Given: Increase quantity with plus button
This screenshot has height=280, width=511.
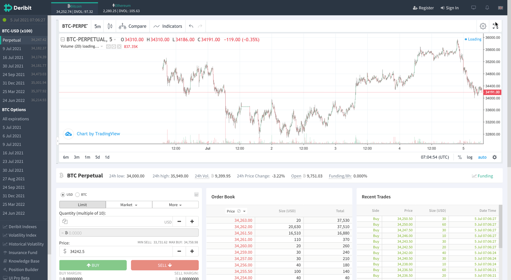Looking at the screenshot, I should 192,221.
